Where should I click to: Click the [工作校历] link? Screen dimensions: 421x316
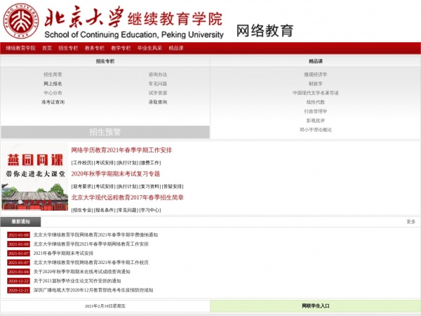point(82,163)
